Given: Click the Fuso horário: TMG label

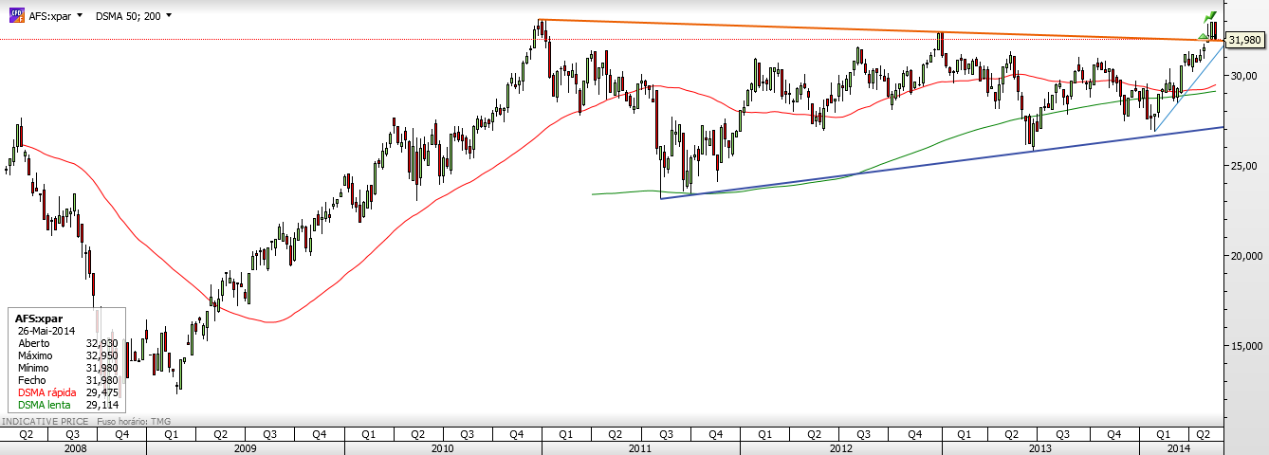Looking at the screenshot, I should pyautogui.click(x=133, y=420).
